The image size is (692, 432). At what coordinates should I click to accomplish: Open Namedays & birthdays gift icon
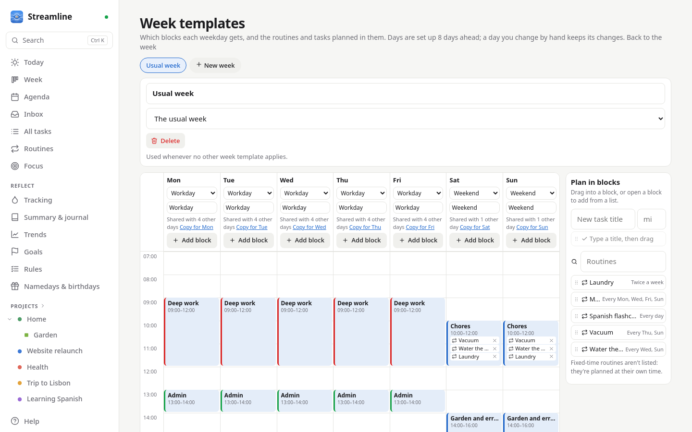[15, 287]
